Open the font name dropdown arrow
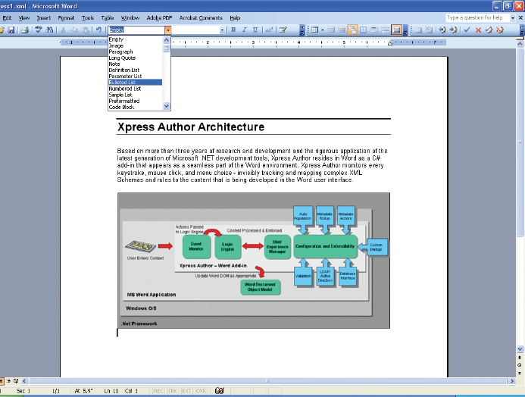Image resolution: width=525 pixels, height=397 pixels. pyautogui.click(x=222, y=30)
